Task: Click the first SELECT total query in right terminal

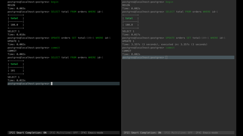Action: pos(192,12)
